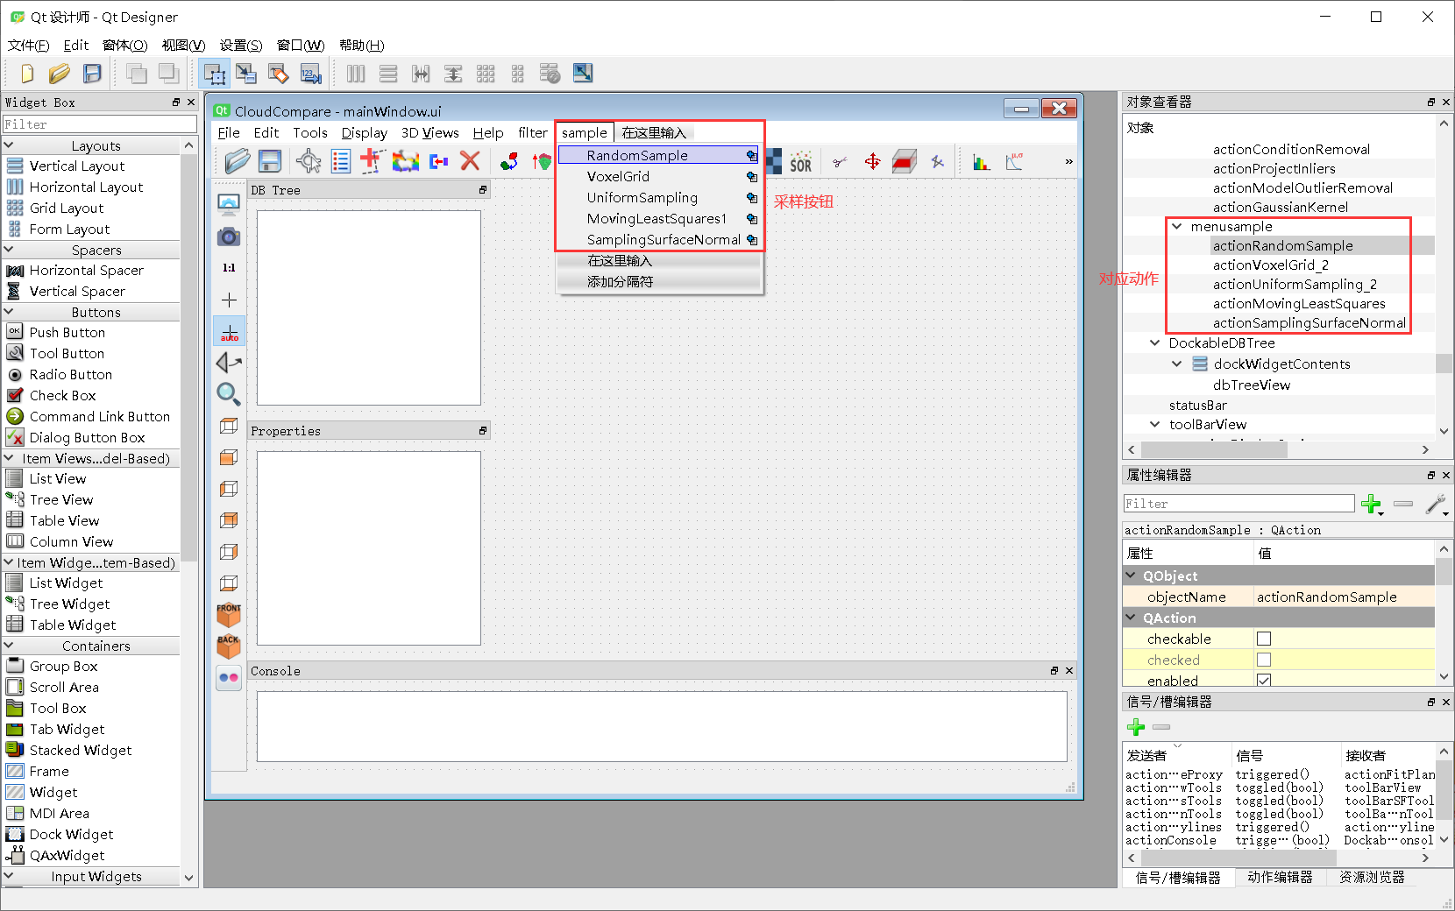Select Check Box in Widget Box
Image resolution: width=1455 pixels, height=911 pixels.
click(62, 396)
